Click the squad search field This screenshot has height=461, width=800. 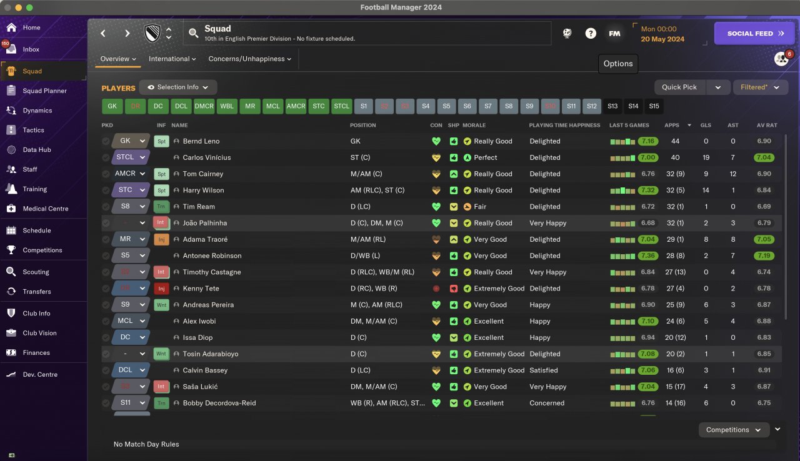[367, 33]
